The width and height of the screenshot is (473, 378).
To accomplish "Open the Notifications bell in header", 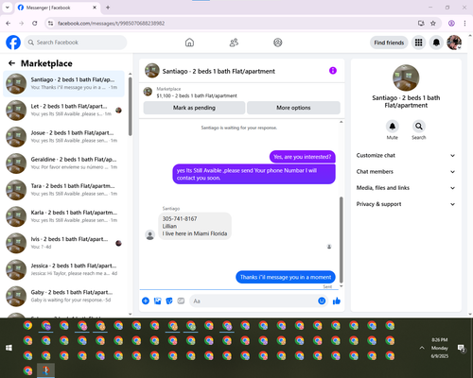I will point(436,43).
